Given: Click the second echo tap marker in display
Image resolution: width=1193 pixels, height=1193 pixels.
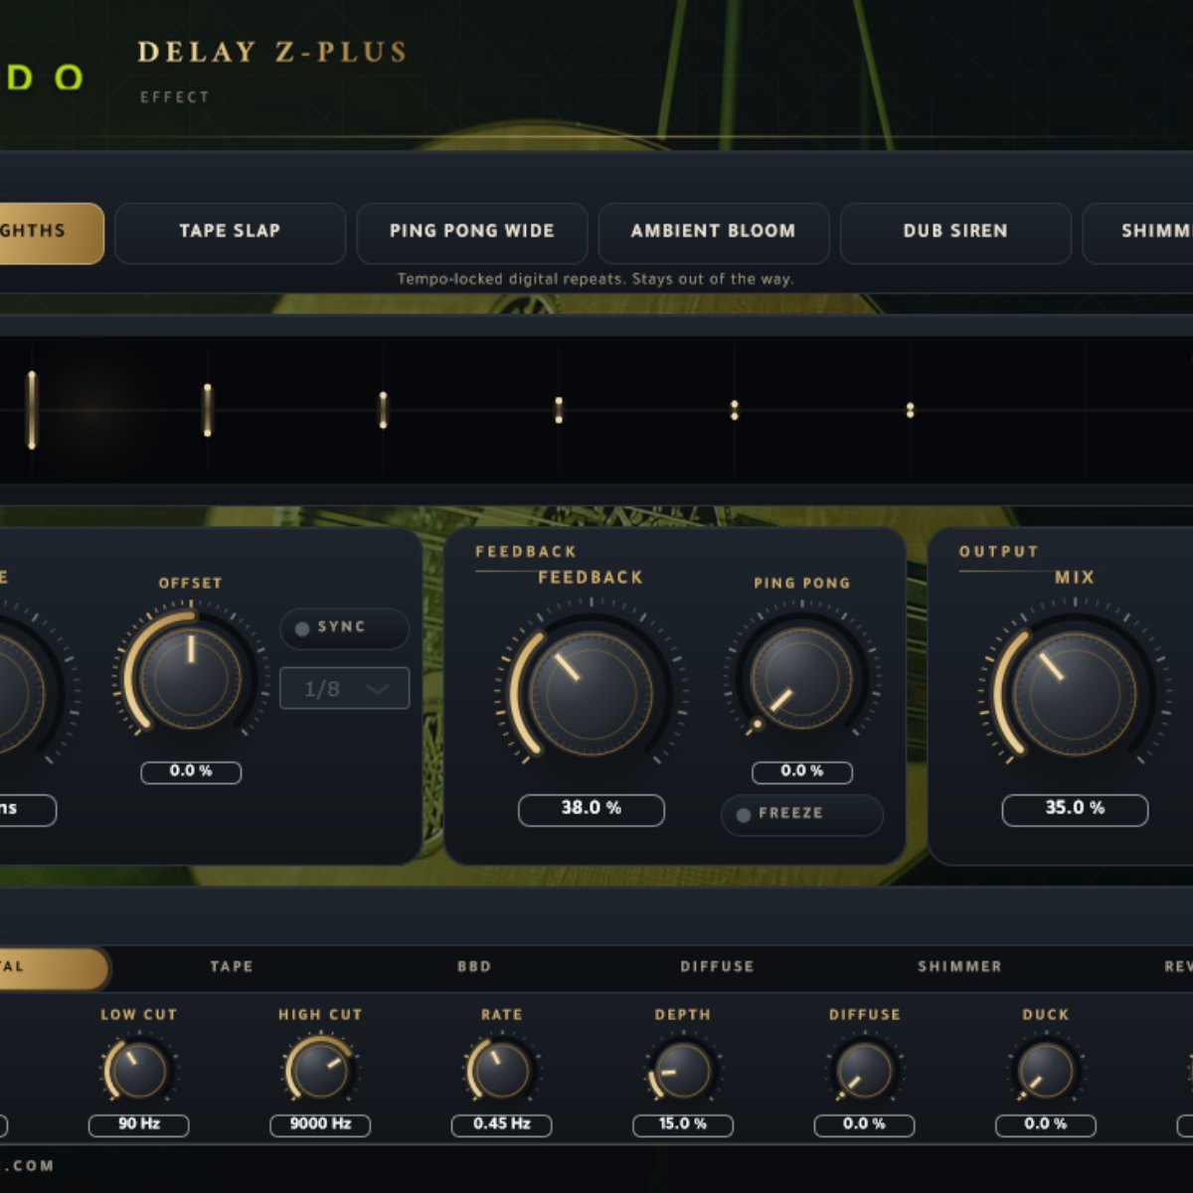Looking at the screenshot, I should click(x=208, y=410).
